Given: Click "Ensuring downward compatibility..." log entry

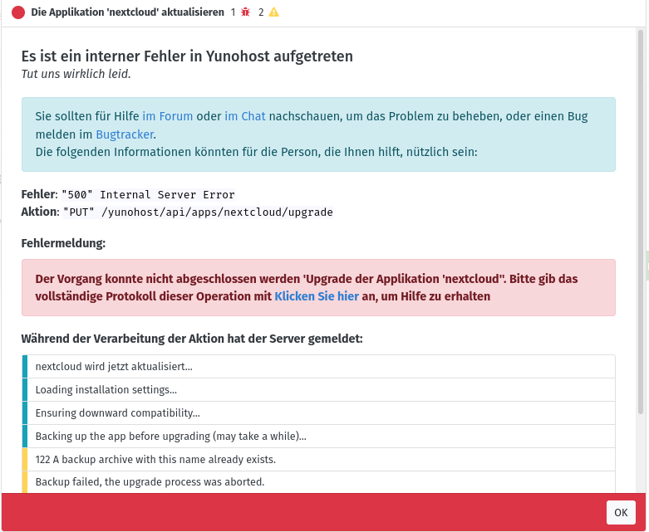Looking at the screenshot, I should [x=117, y=413].
